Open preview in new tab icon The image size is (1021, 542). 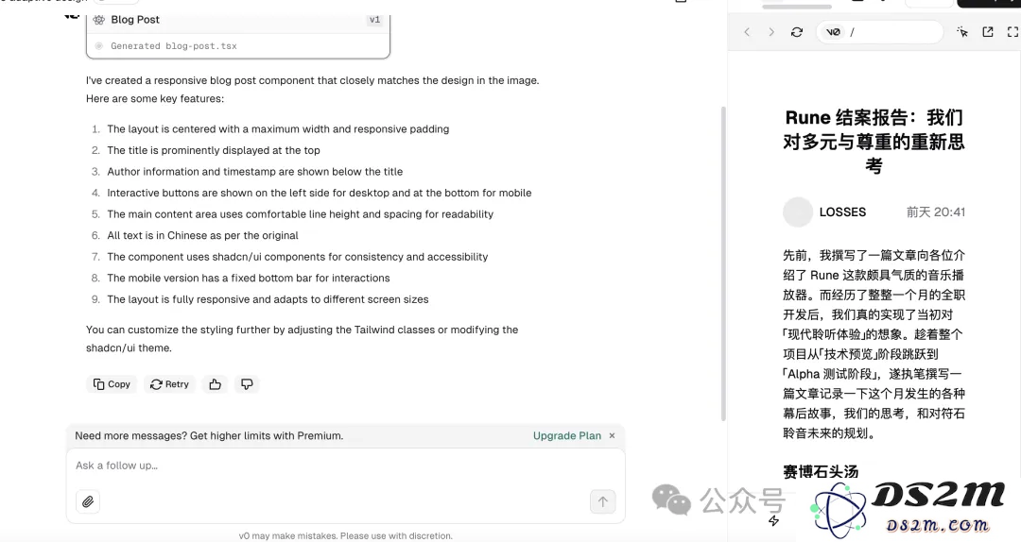(988, 31)
